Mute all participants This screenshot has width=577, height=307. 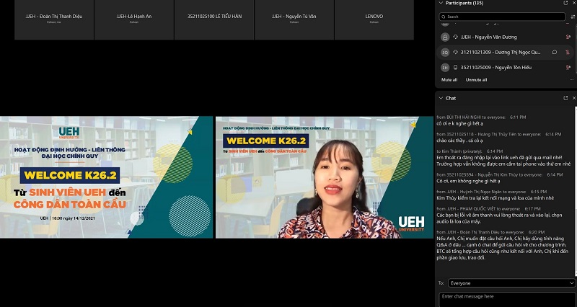coord(449,80)
